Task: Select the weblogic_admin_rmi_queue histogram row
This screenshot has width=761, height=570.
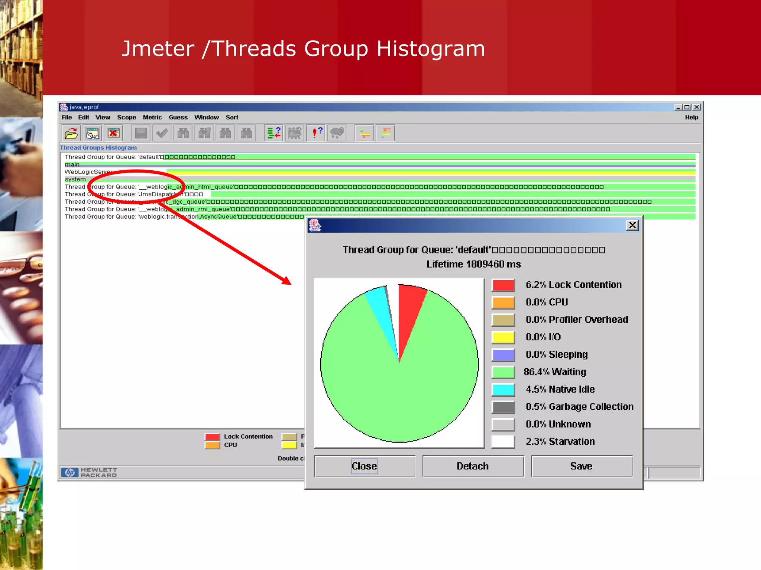Action: click(380, 209)
